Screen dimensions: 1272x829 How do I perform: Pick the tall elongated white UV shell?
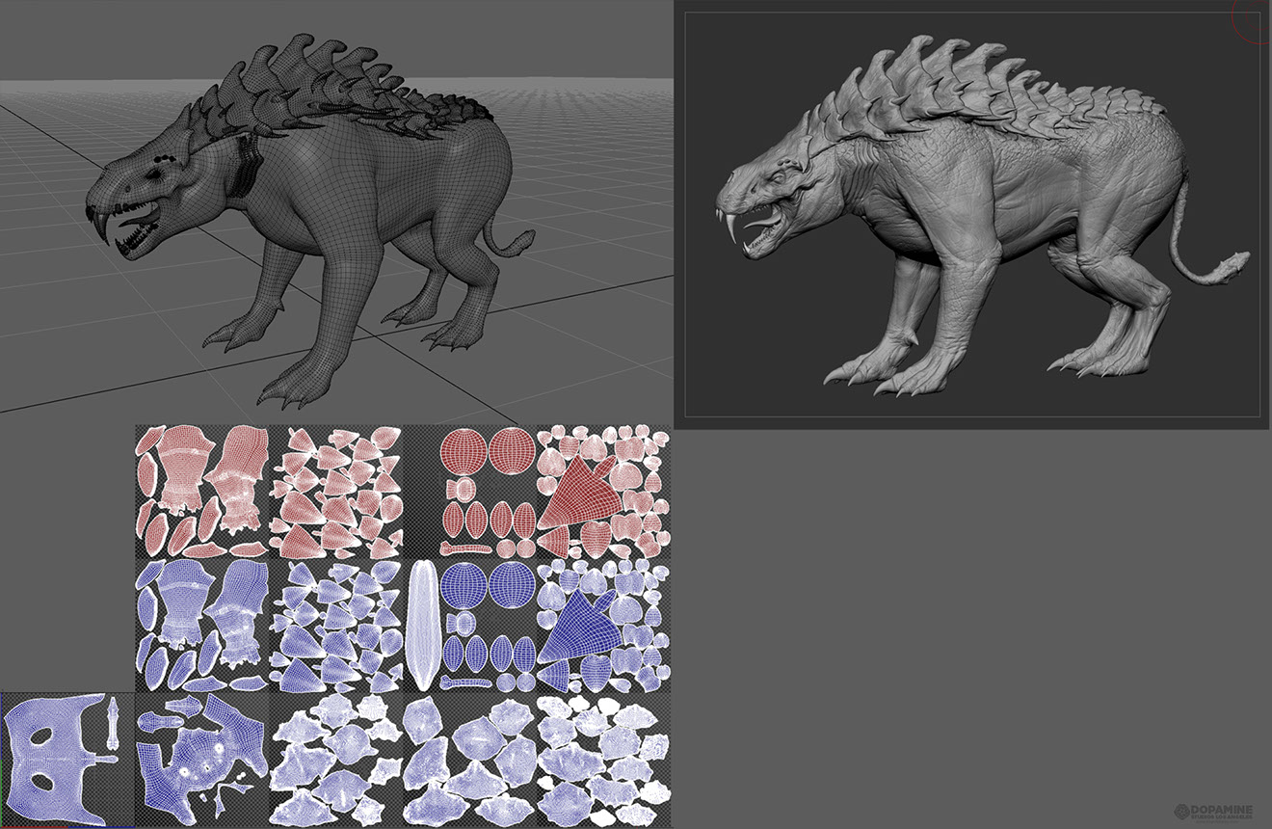(x=422, y=625)
